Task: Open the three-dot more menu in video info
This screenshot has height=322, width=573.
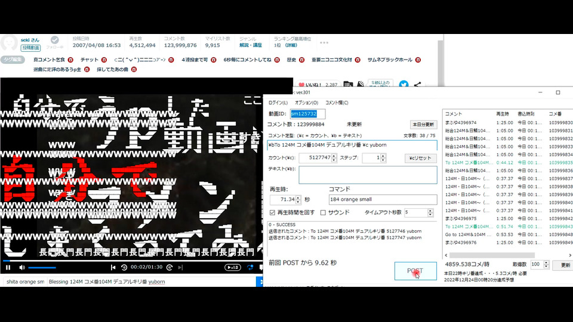Action: 324,43
